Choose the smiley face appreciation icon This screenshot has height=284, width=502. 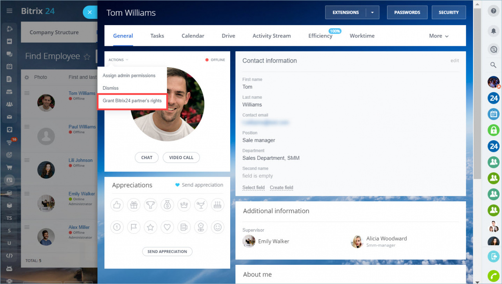[218, 227]
